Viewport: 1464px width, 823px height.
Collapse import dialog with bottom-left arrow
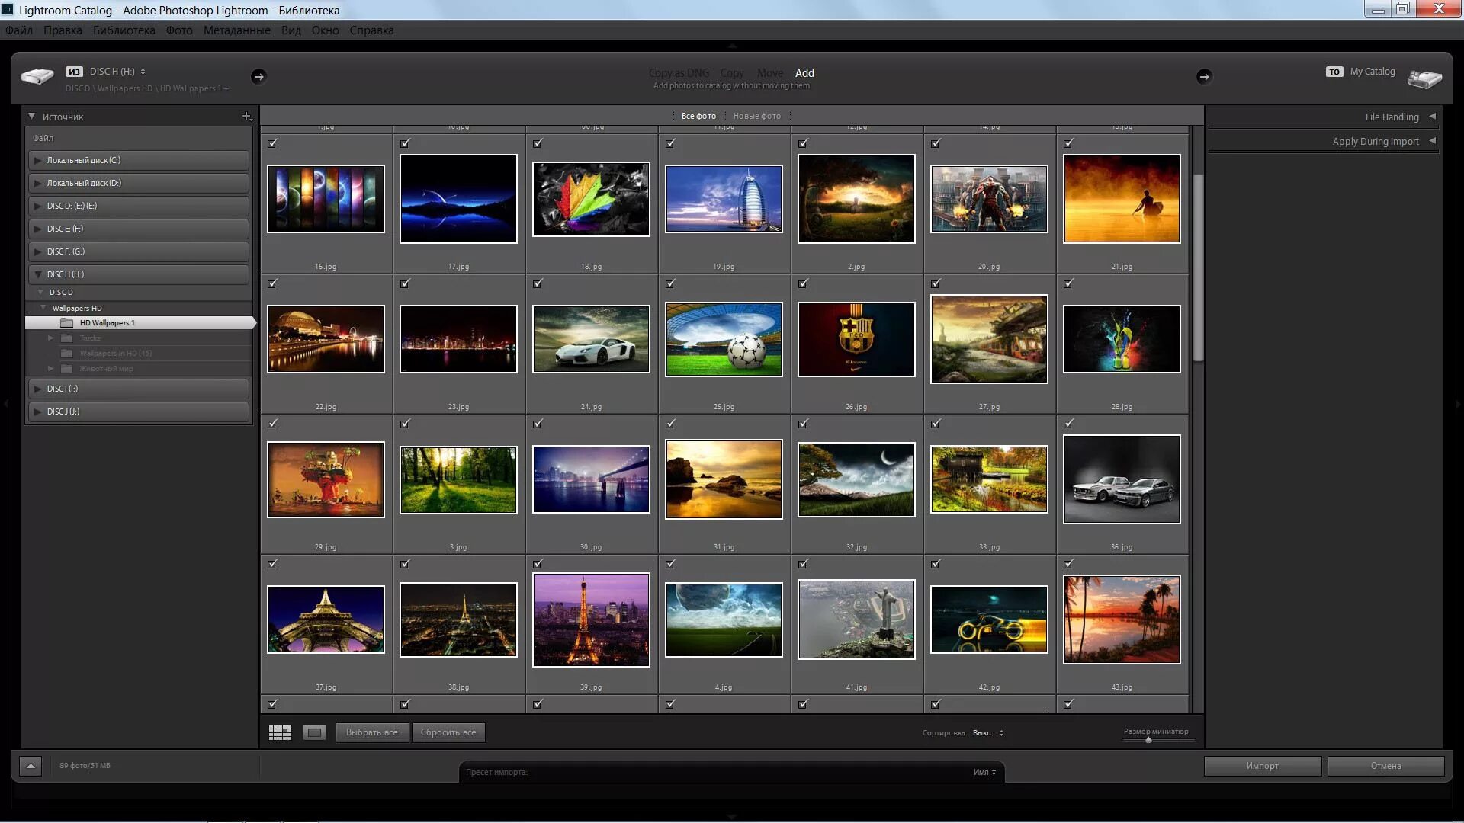(30, 766)
